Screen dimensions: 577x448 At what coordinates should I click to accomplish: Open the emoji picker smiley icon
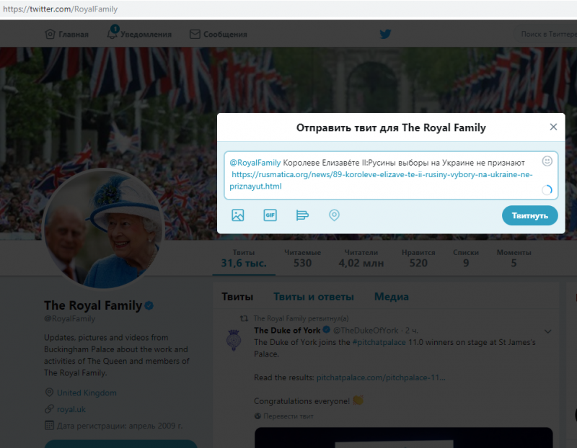[x=547, y=161]
